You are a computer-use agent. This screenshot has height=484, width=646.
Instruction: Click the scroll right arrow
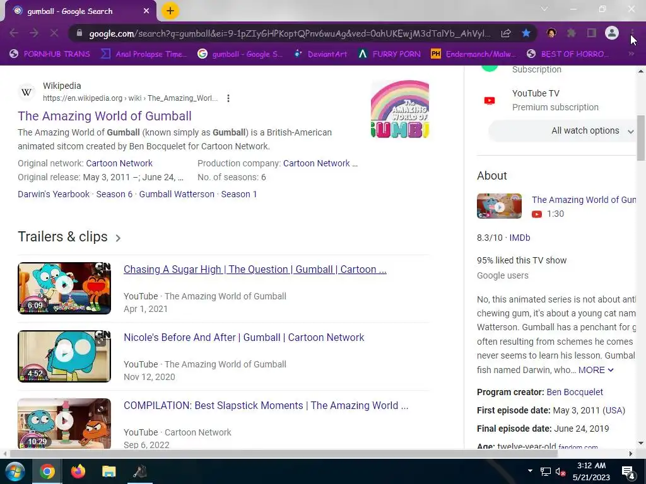click(x=631, y=454)
